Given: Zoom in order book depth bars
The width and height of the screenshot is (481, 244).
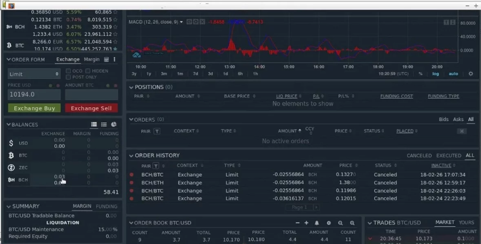Looking at the screenshot, I should pyautogui.click(x=352, y=223).
